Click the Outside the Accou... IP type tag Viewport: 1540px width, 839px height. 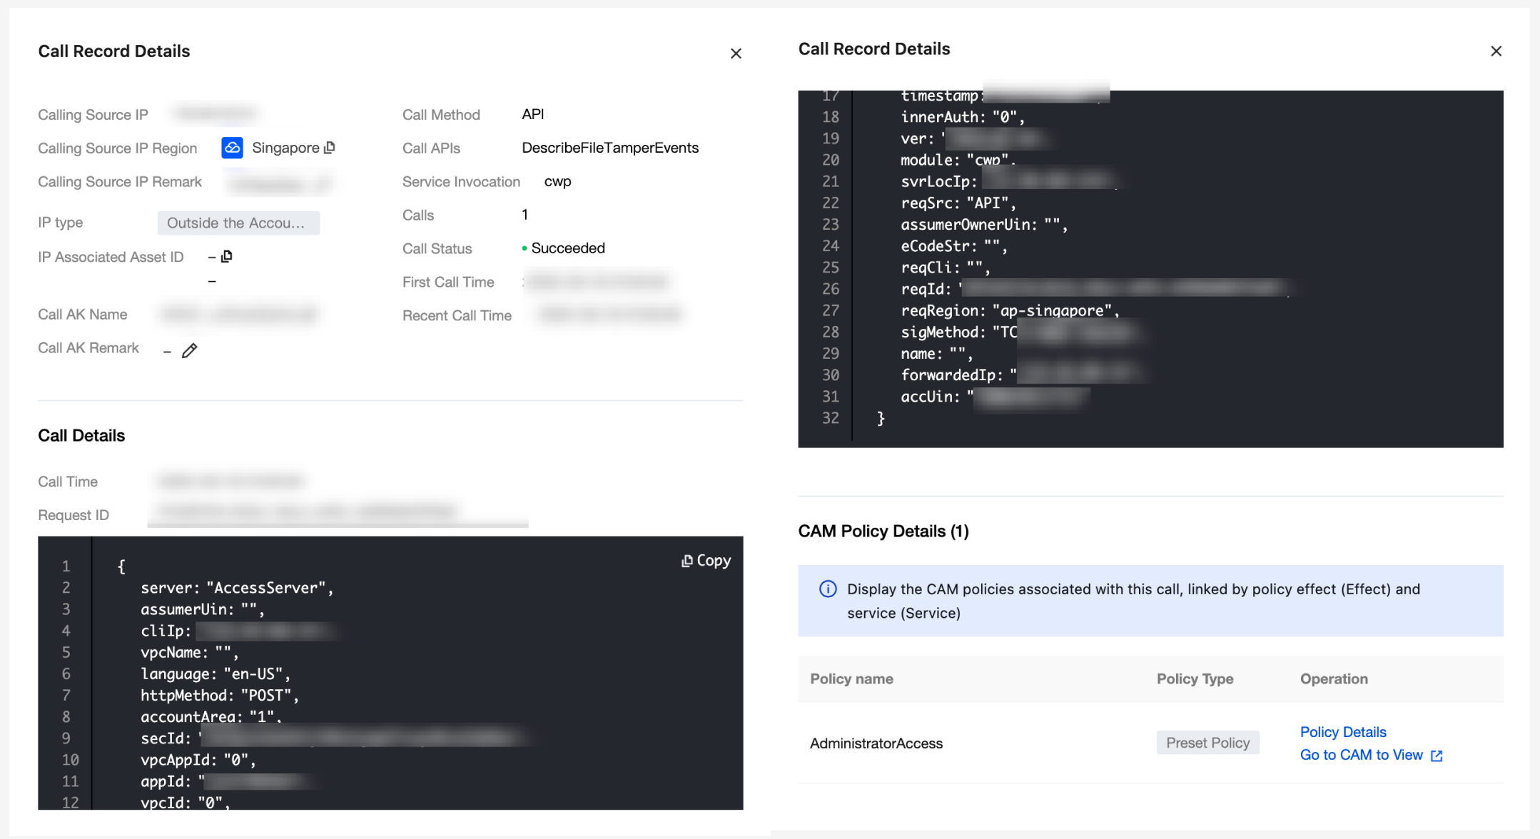pyautogui.click(x=238, y=223)
